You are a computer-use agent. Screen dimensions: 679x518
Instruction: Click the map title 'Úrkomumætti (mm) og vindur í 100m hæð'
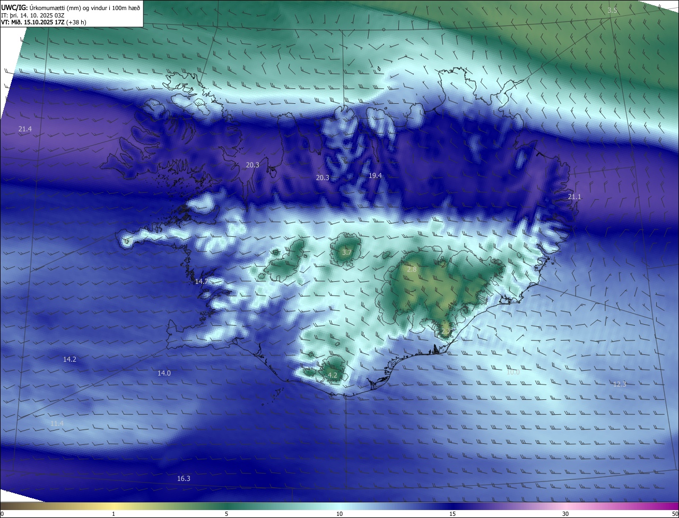click(x=85, y=7)
